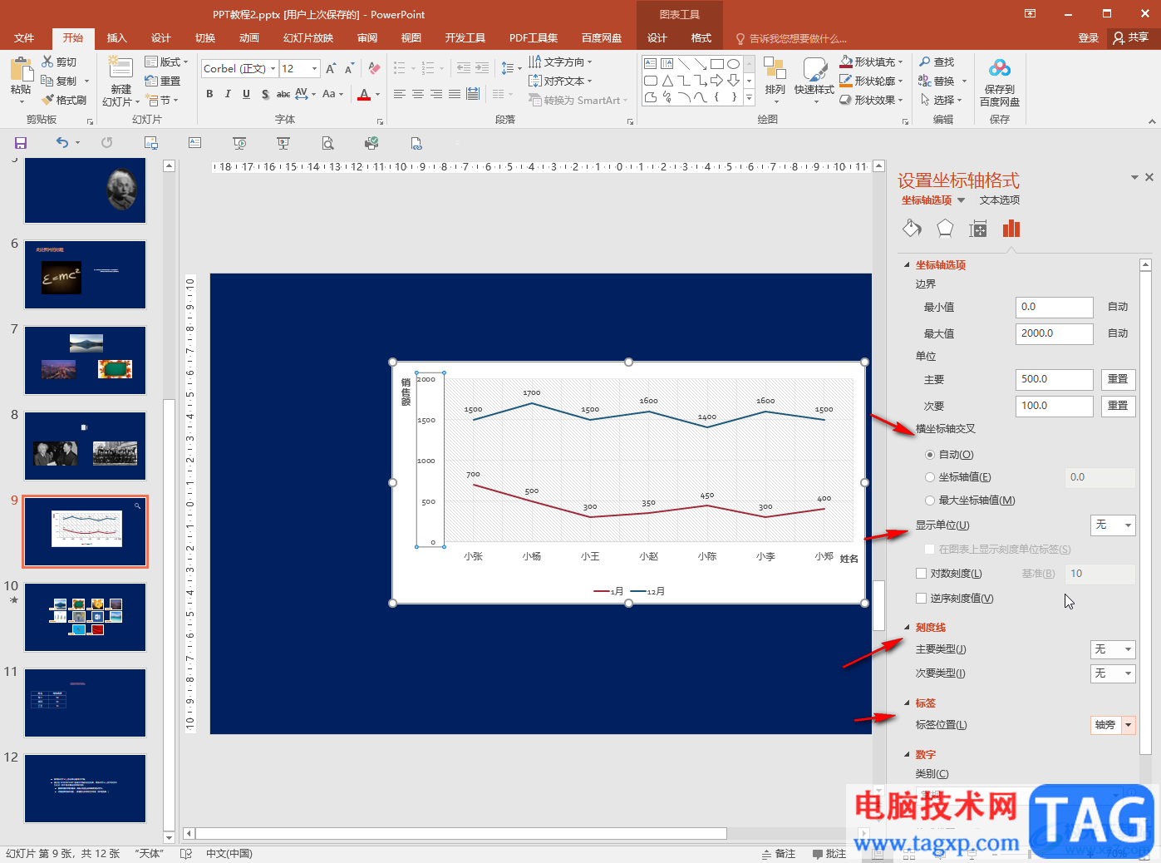Screen dimensions: 1161x863
Task: Decrease font size with the small A icon
Action: [x=349, y=69]
